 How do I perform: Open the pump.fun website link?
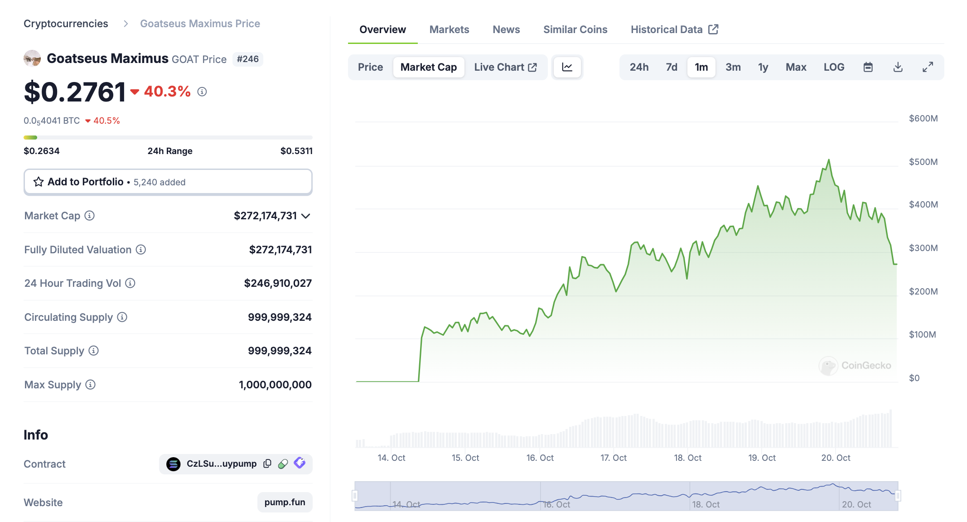pyautogui.click(x=285, y=502)
